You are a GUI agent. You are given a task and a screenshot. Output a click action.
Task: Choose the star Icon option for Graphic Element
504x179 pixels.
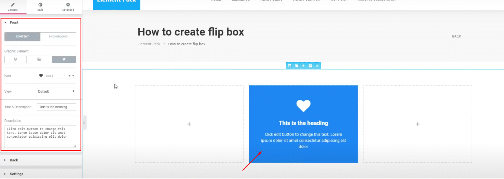pos(64,59)
